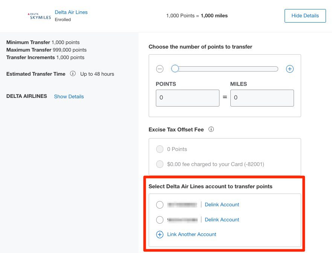Click the Hide Details button
This screenshot has height=253, width=332.
pos(305,15)
